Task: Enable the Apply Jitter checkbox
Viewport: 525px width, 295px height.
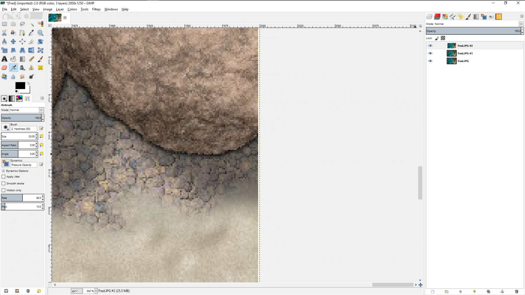Action: pyautogui.click(x=3, y=177)
